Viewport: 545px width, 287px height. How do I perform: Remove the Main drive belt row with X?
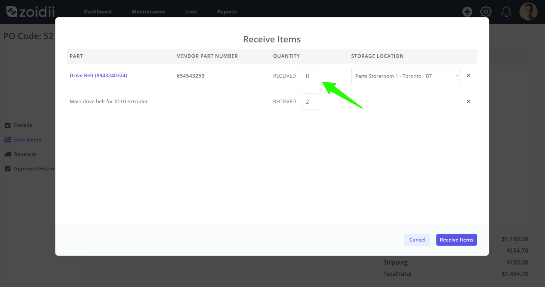pos(468,101)
